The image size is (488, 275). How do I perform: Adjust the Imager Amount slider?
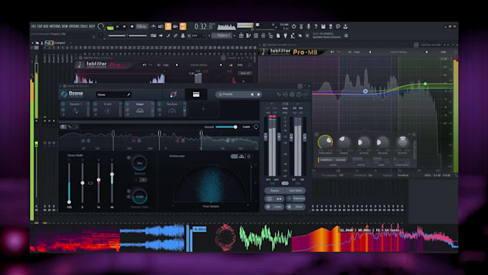coord(226,127)
